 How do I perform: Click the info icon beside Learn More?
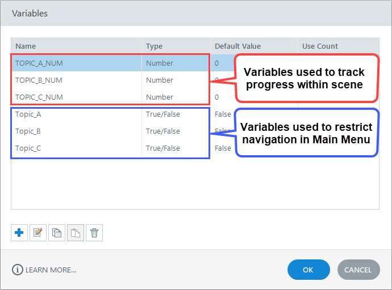point(17,270)
